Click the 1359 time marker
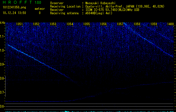Viewport: 176px width, 112px height. pos(154,24)
